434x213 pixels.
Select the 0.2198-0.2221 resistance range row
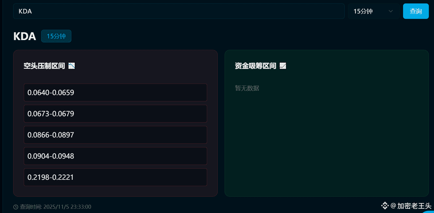click(115, 177)
